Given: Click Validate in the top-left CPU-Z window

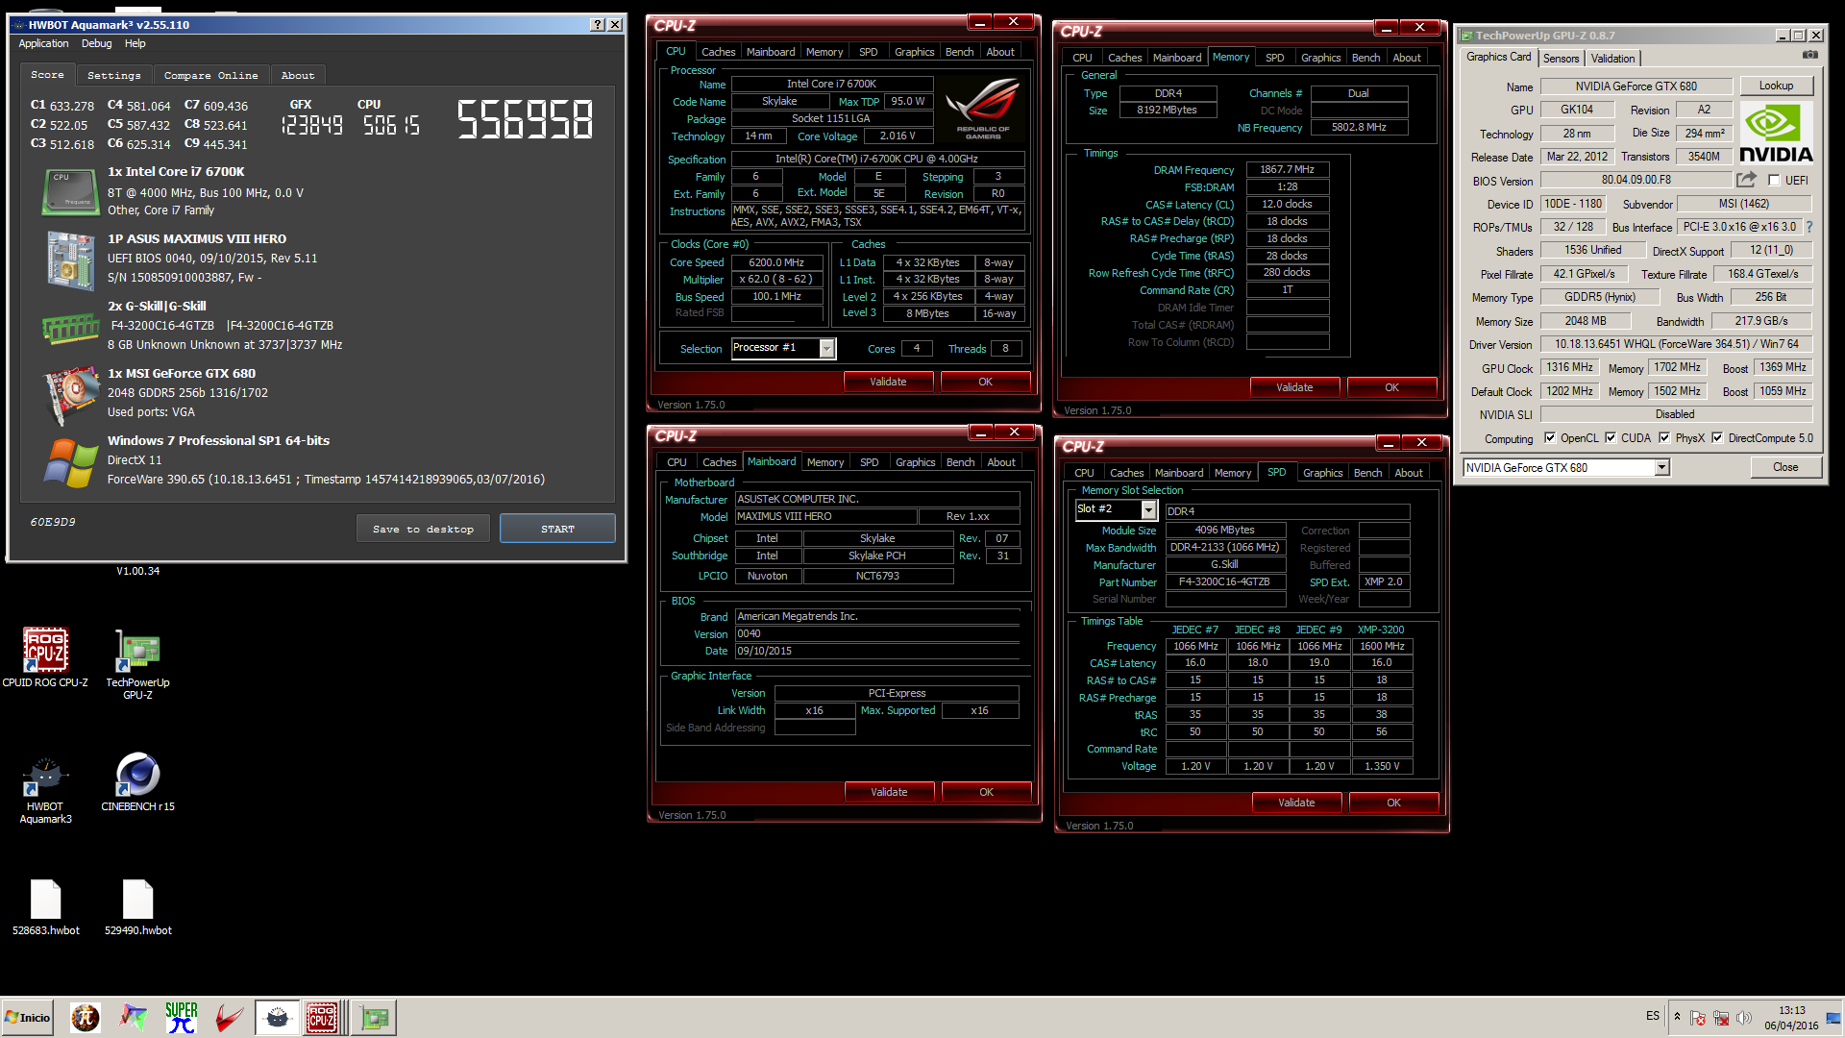Looking at the screenshot, I should [888, 382].
